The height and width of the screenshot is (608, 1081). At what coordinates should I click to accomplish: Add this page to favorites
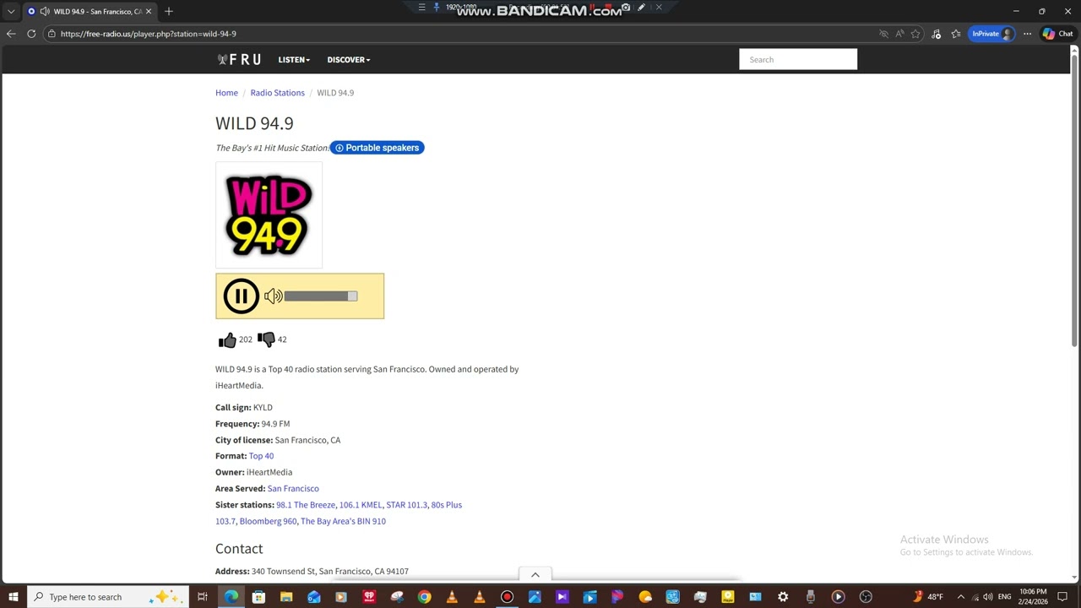915,34
